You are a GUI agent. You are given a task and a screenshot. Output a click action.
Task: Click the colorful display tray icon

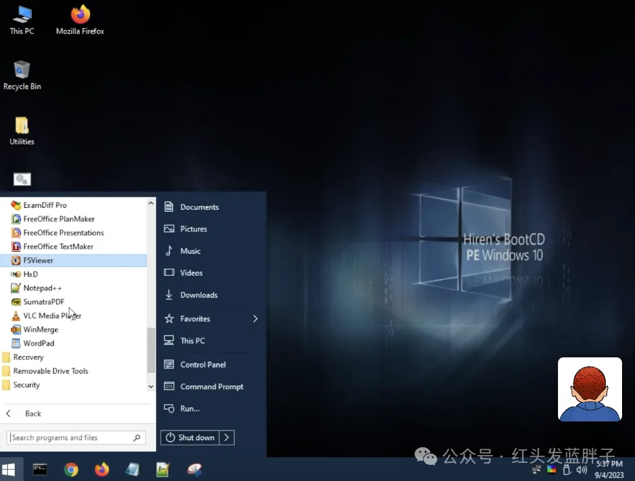pos(551,469)
